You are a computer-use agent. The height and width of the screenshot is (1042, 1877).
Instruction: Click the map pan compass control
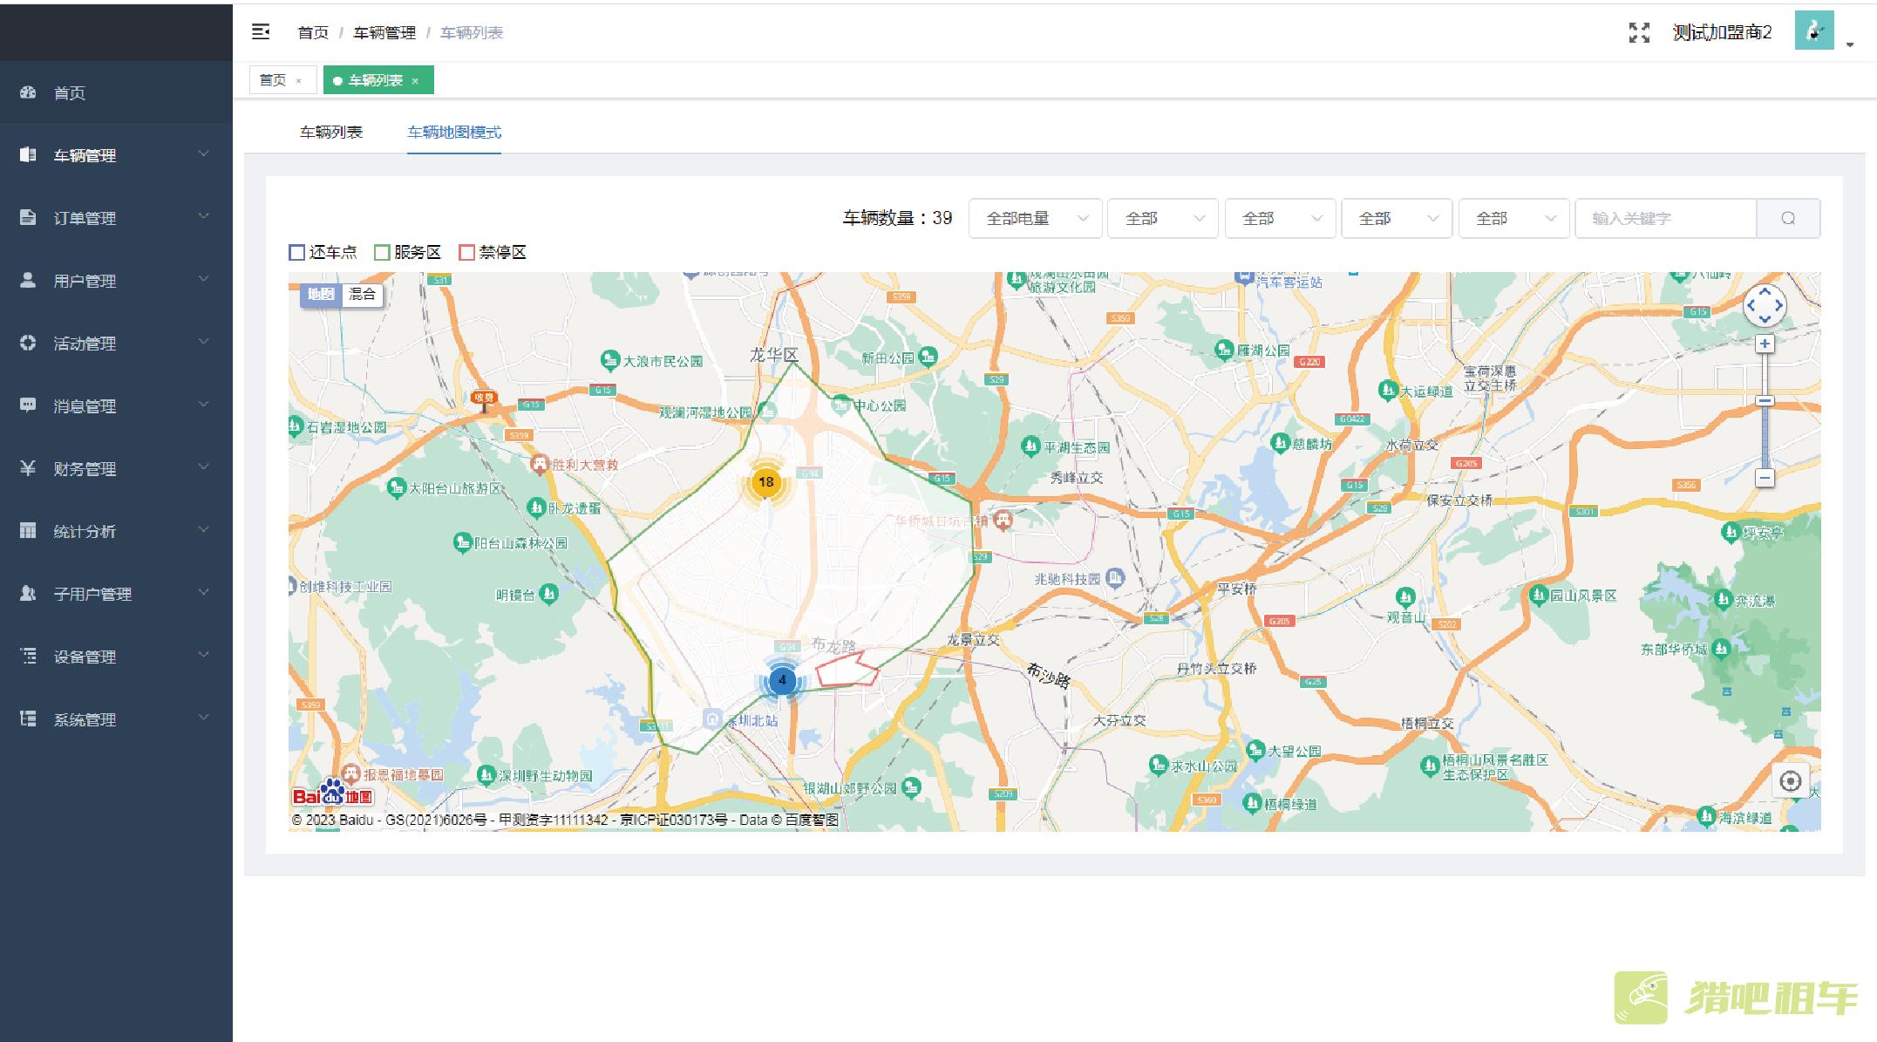pos(1765,305)
